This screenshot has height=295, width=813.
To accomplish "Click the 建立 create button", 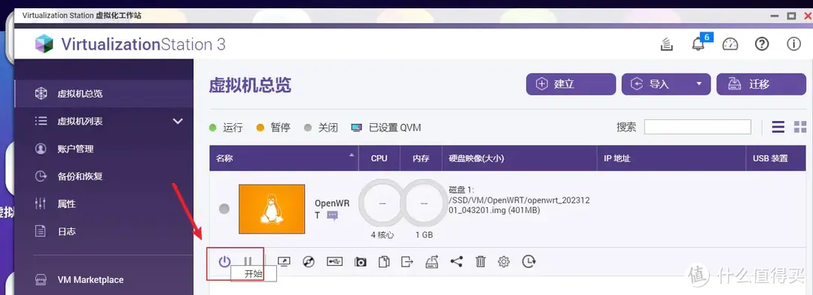I will (x=571, y=84).
